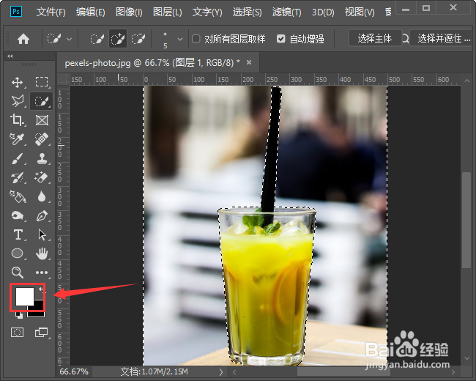Toggle Quick Mask mode icon
The width and height of the screenshot is (476, 381).
(x=18, y=332)
